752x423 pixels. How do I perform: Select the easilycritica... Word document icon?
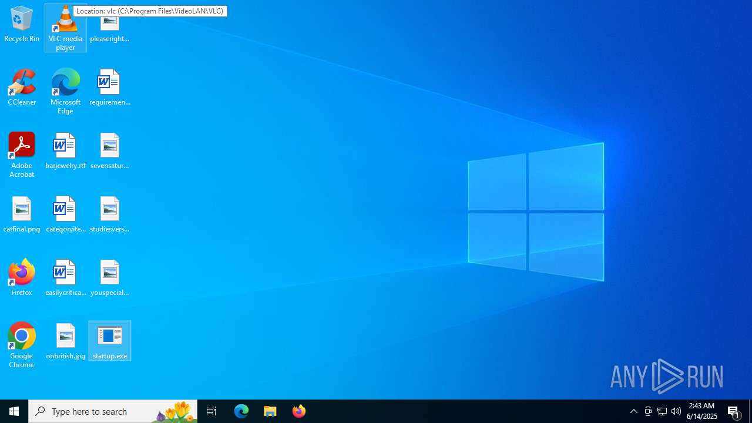tap(66, 278)
